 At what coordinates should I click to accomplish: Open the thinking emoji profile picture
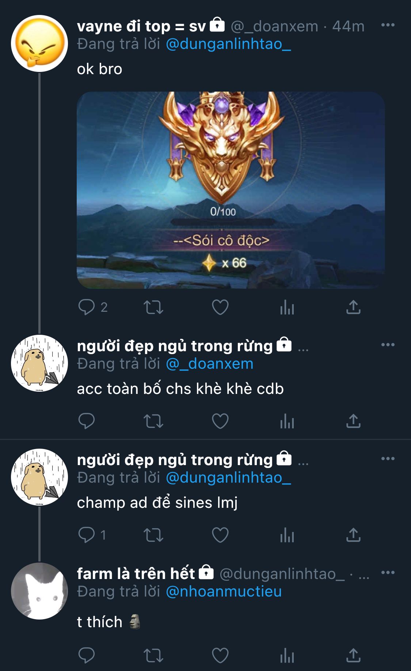click(39, 43)
